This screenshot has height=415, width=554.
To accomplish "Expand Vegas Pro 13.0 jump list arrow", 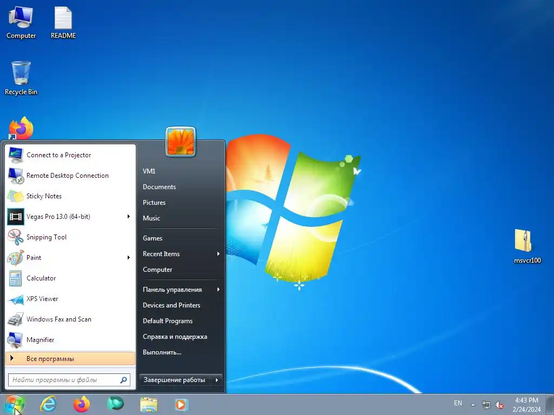I will pos(129,216).
